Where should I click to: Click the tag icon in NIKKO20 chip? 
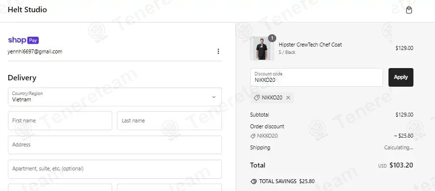(257, 97)
